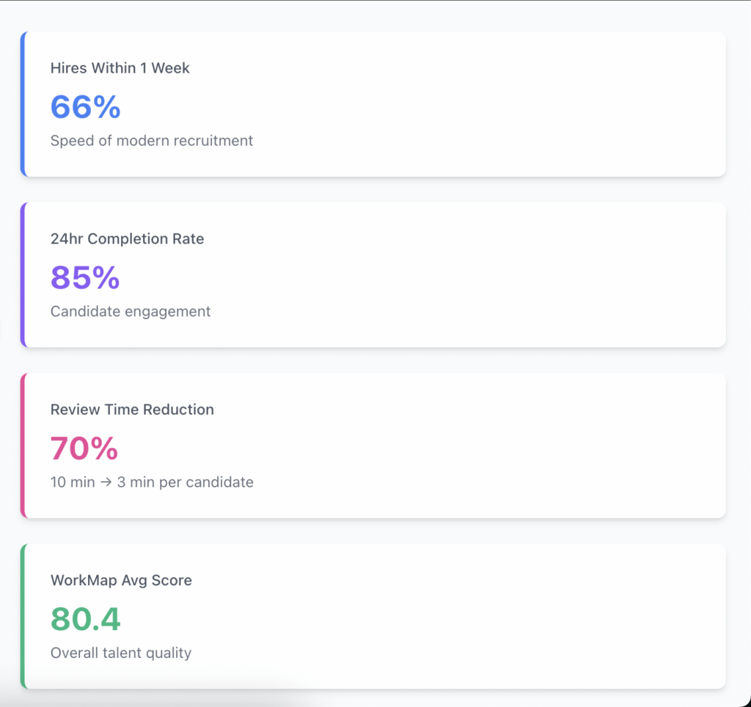Click the pink accent bar on the Review Time card

pos(23,446)
